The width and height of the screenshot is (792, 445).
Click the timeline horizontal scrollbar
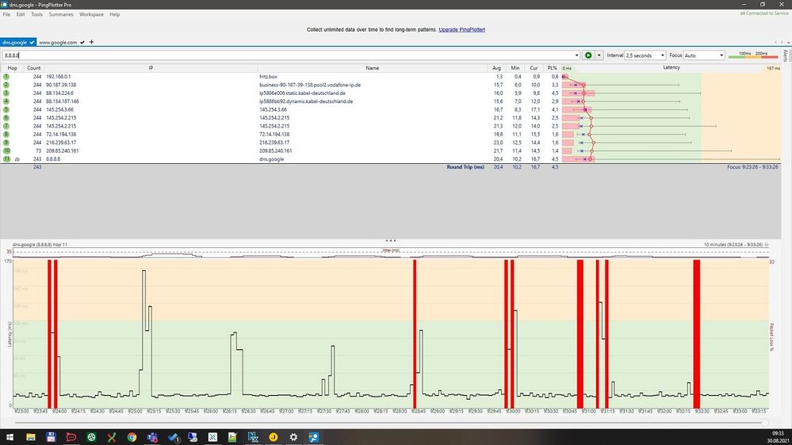tap(389, 422)
